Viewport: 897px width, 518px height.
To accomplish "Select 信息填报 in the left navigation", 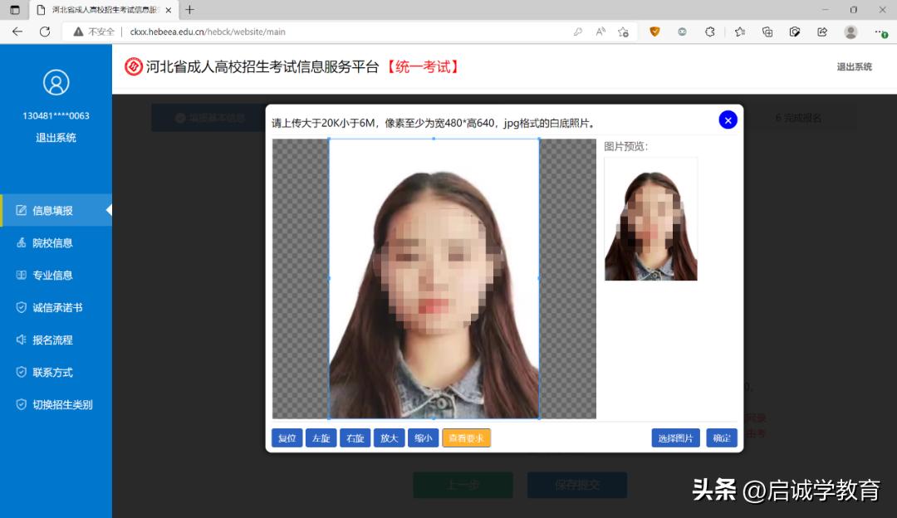I will tap(50, 210).
